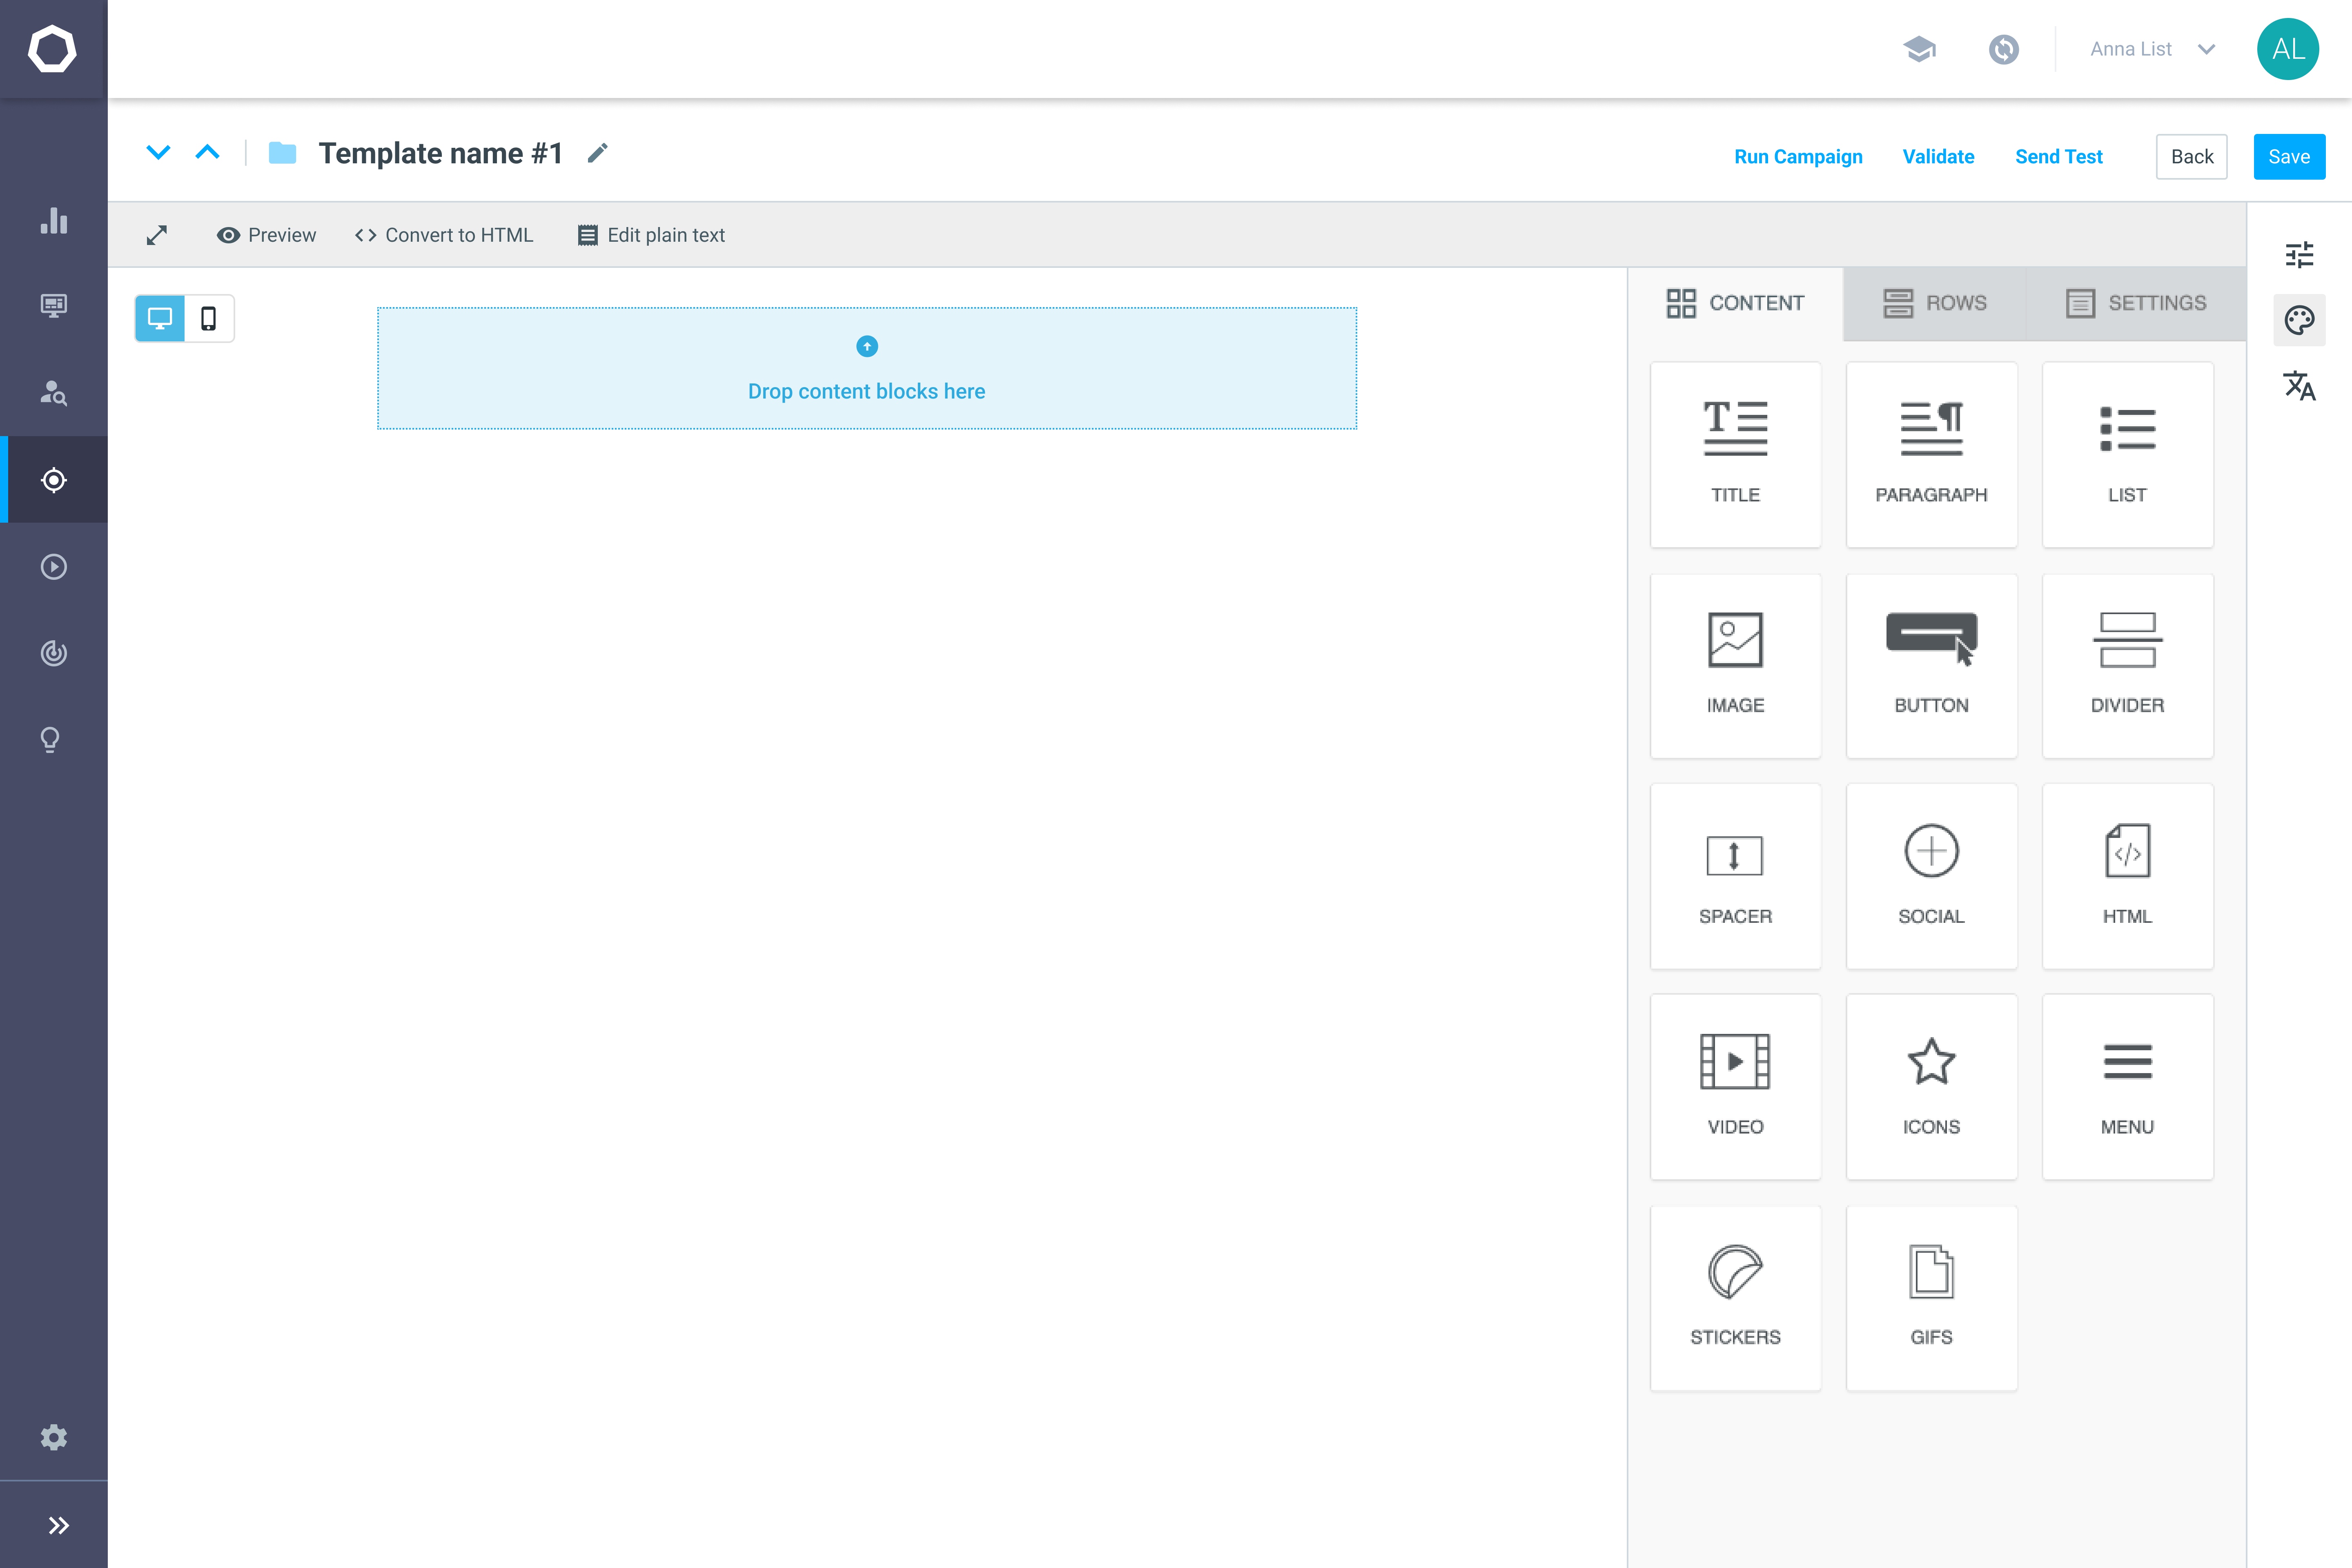2352x1568 pixels.
Task: Click the Drop content blocks here area
Action: tap(867, 368)
